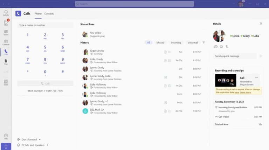Go to Teams in the sidebar
Image resolution: width=269 pixels, height=150 pixels.
(x=6, y=32)
